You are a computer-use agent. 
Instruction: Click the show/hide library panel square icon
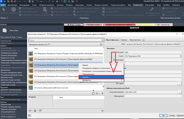pos(93,93)
